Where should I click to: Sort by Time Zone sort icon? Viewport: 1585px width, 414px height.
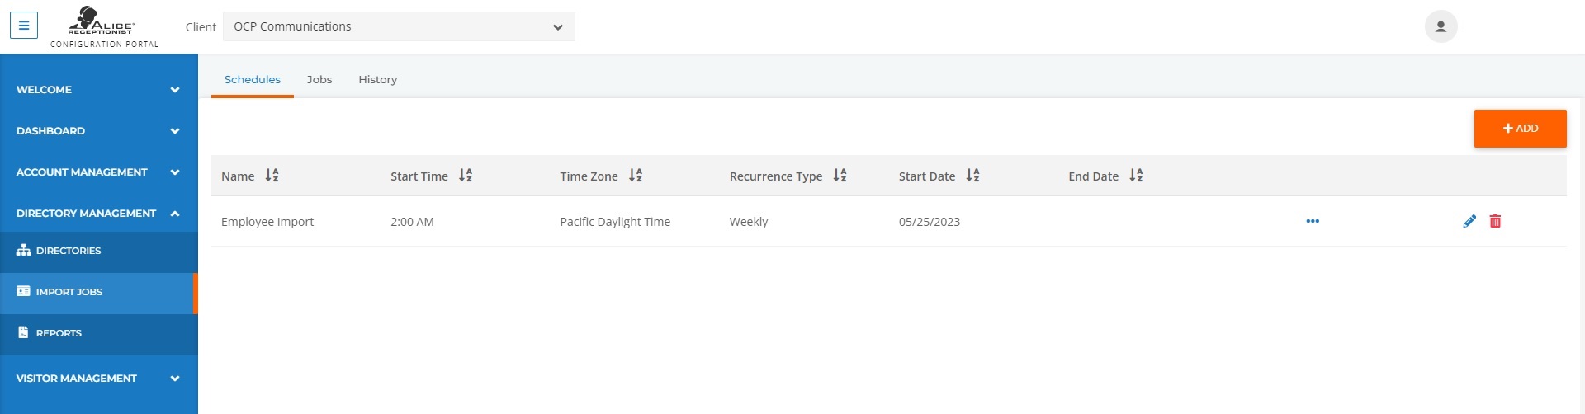click(636, 176)
